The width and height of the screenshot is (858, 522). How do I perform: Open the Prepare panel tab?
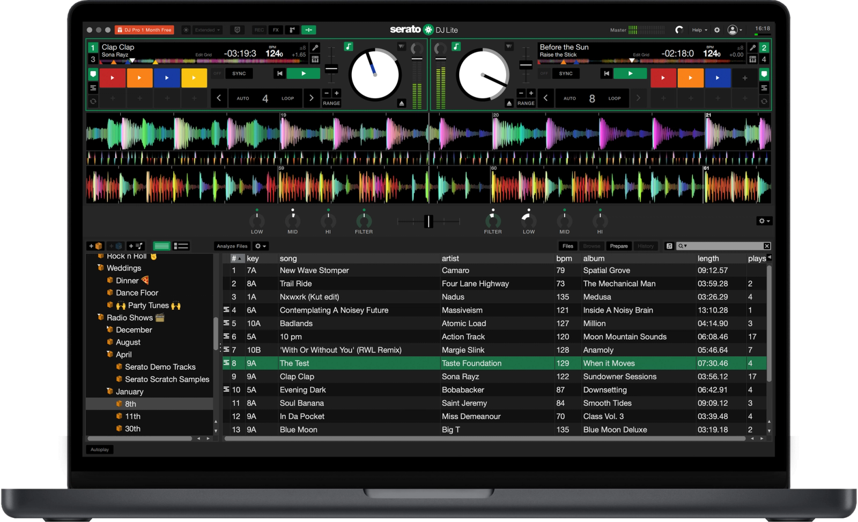click(x=619, y=246)
